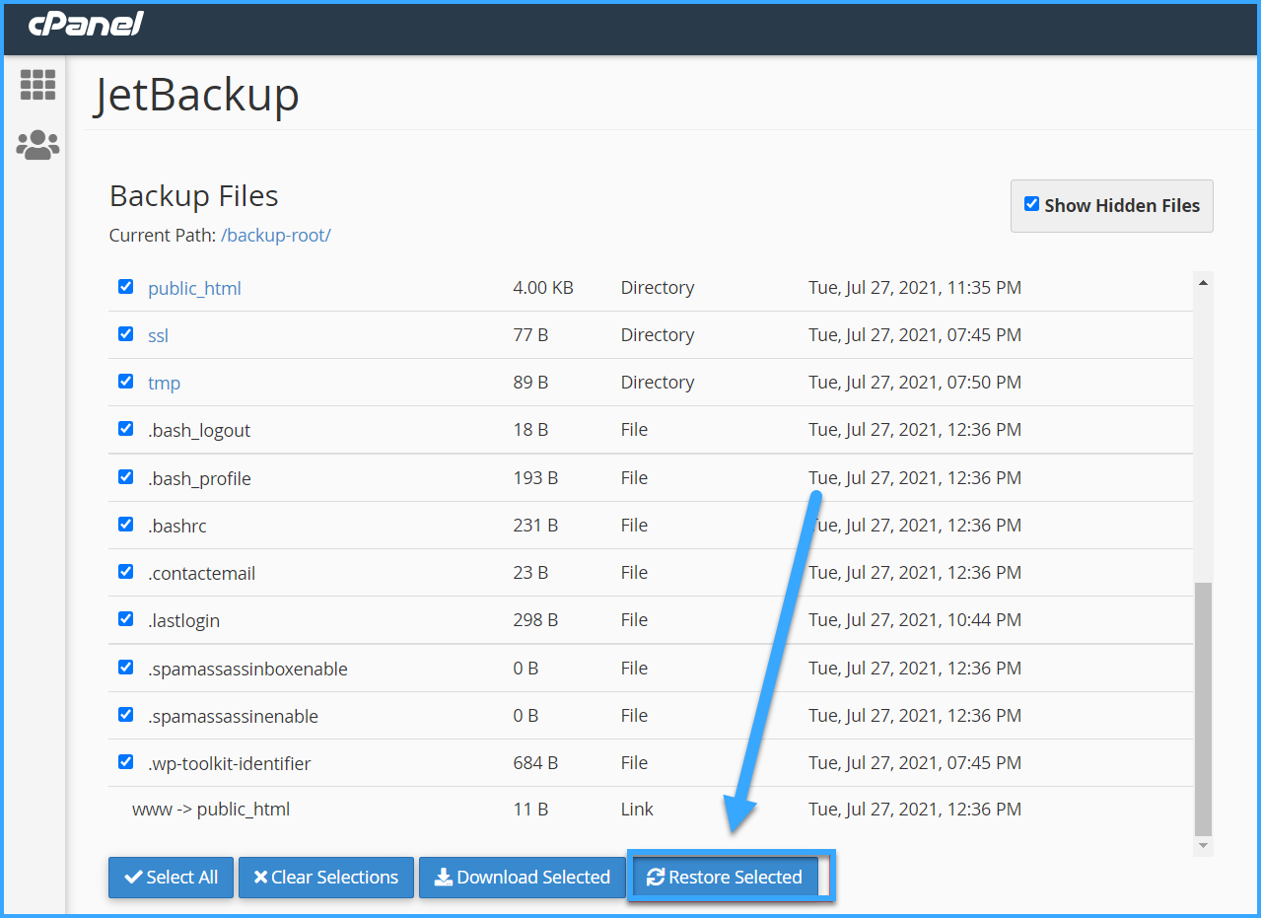Deselect the .wp-toolkit-identifier checkbox
Image resolution: width=1261 pixels, height=918 pixels.
click(125, 762)
